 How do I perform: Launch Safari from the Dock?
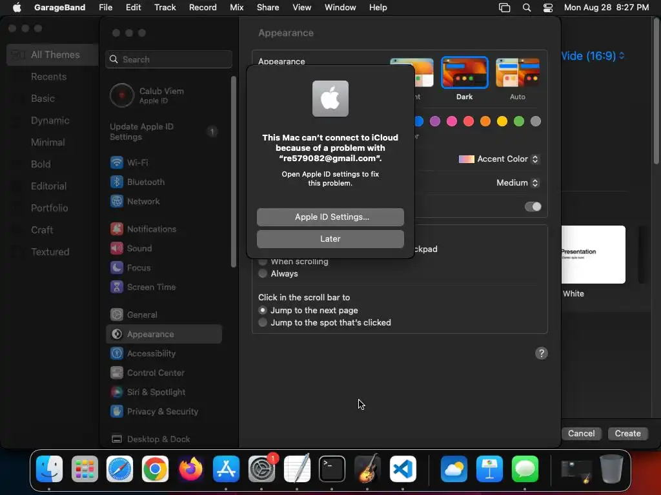pos(119,469)
